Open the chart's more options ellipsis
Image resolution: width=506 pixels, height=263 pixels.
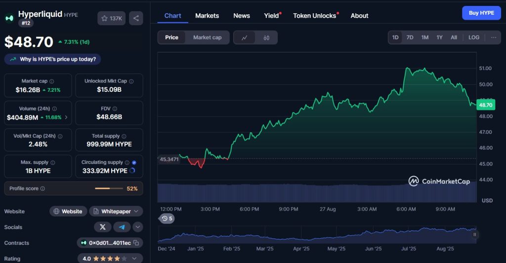tap(494, 38)
